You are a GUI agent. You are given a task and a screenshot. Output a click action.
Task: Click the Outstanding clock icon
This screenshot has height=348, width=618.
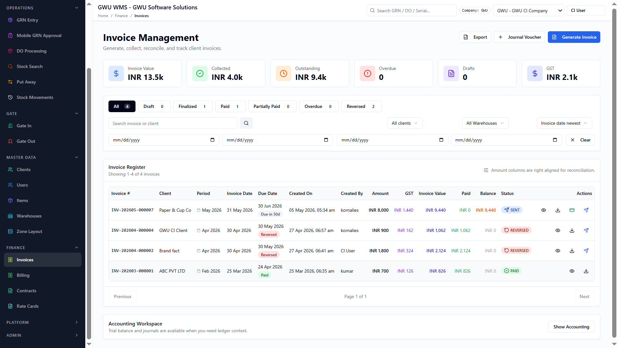pyautogui.click(x=284, y=73)
